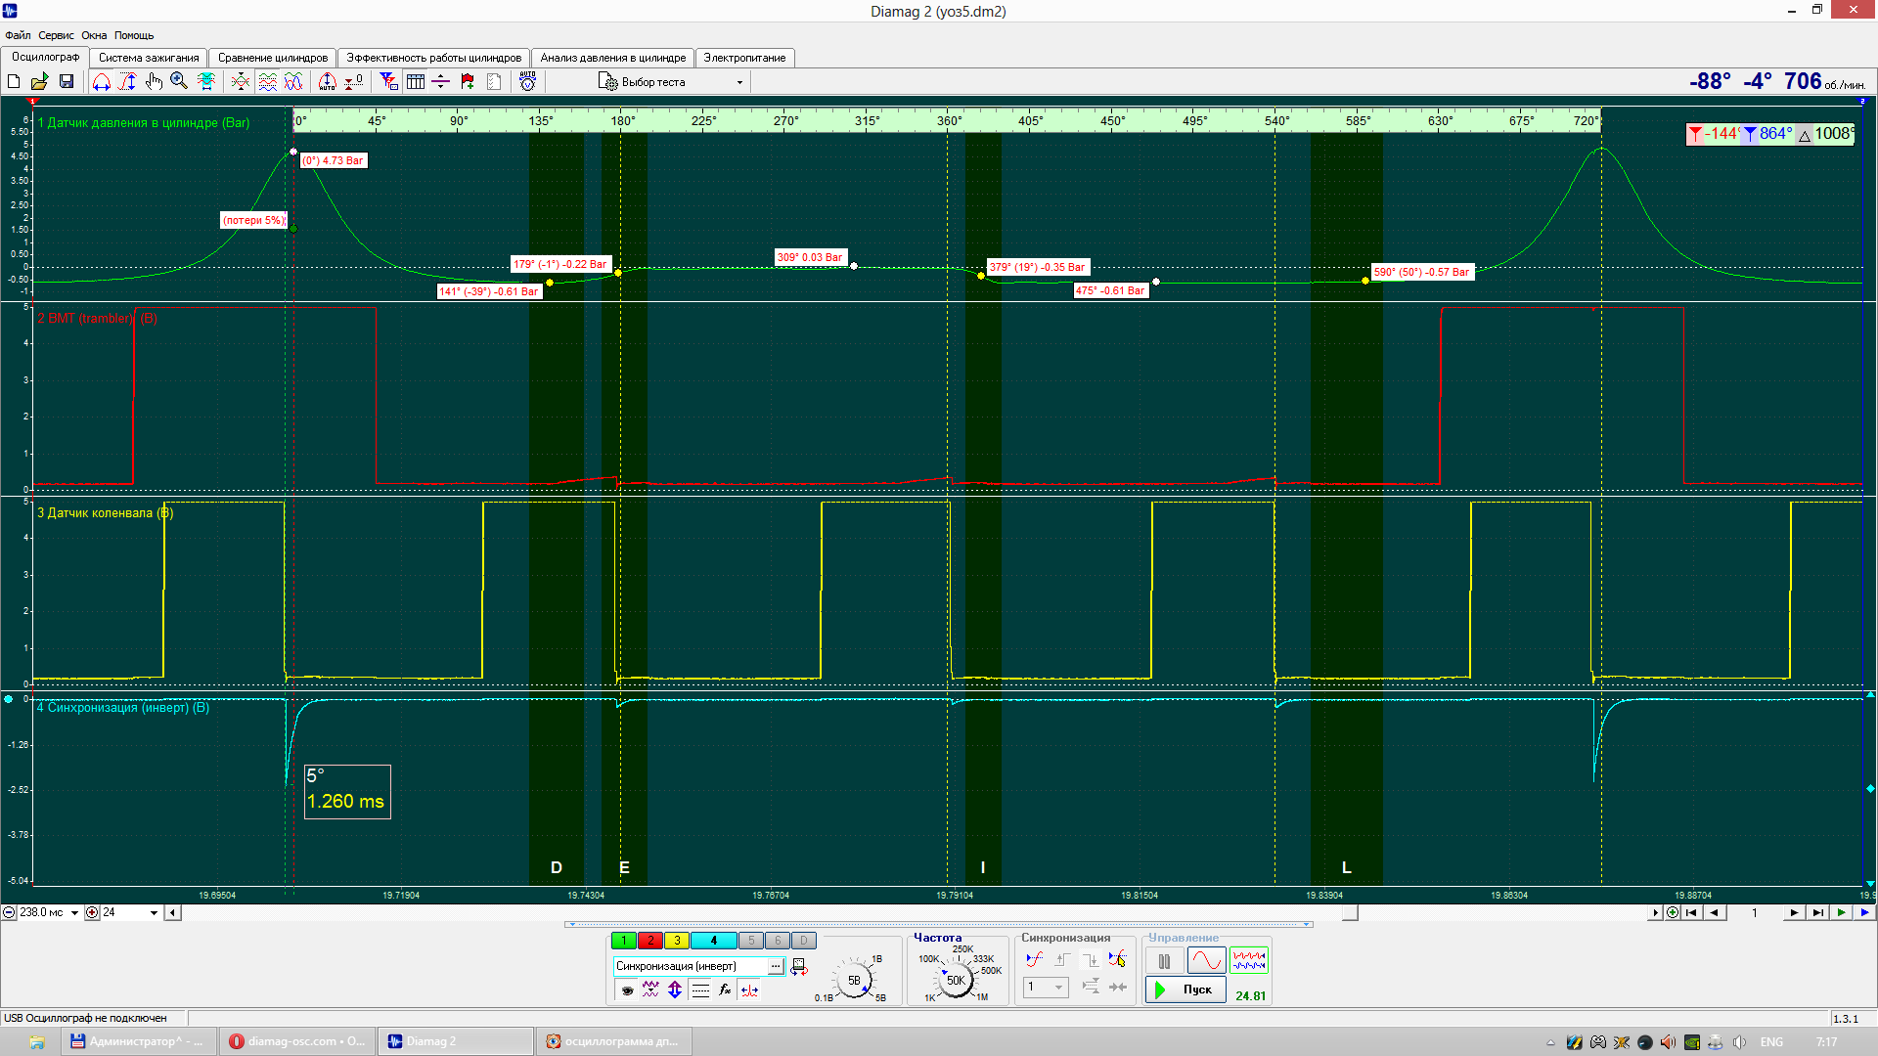This screenshot has height=1056, width=1878.
Task: Click the AUTO scale icon
Action: 328,82
